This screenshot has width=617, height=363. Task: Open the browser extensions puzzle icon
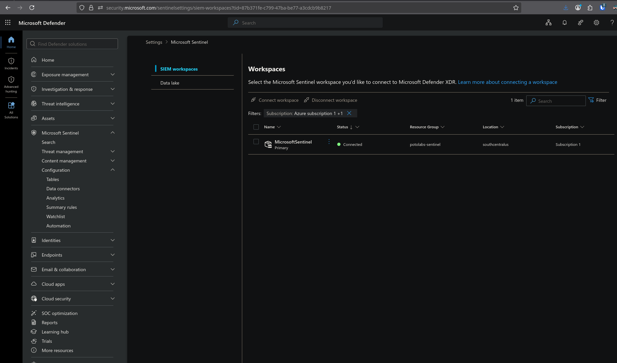click(590, 8)
